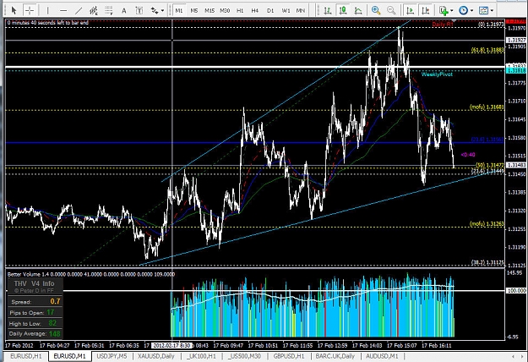Click the (mofu) 1.31263 level label

point(487,224)
